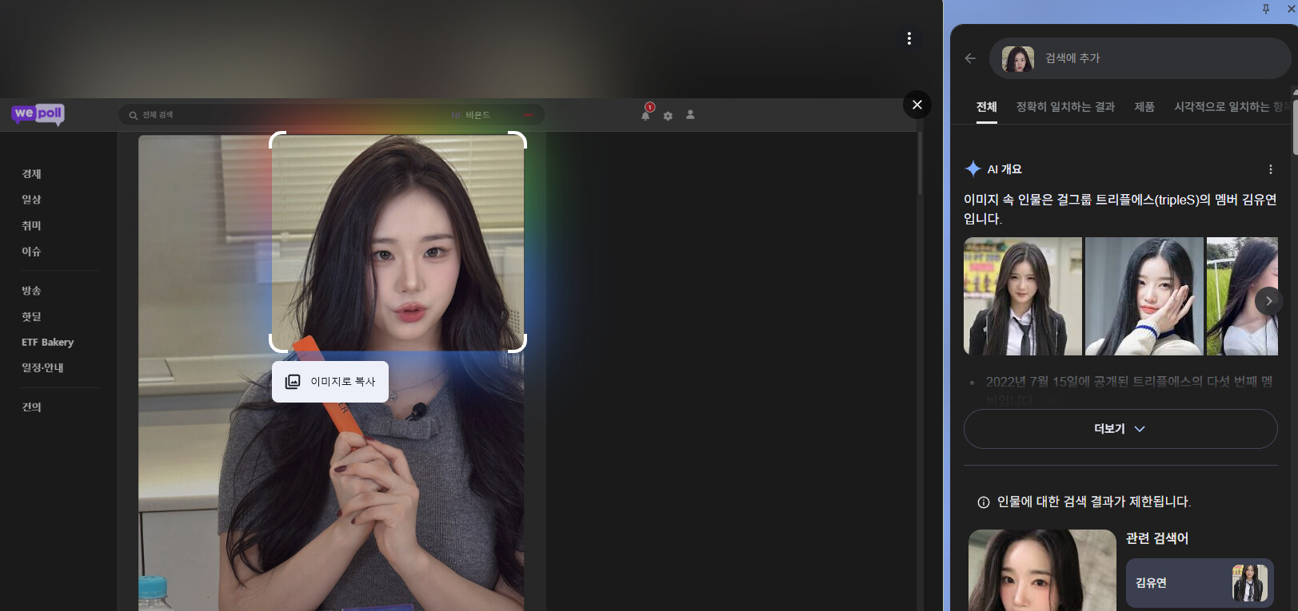
Task: Click the 인물에 대한 검색 결과가 제한됩니다 notice
Action: (1094, 502)
